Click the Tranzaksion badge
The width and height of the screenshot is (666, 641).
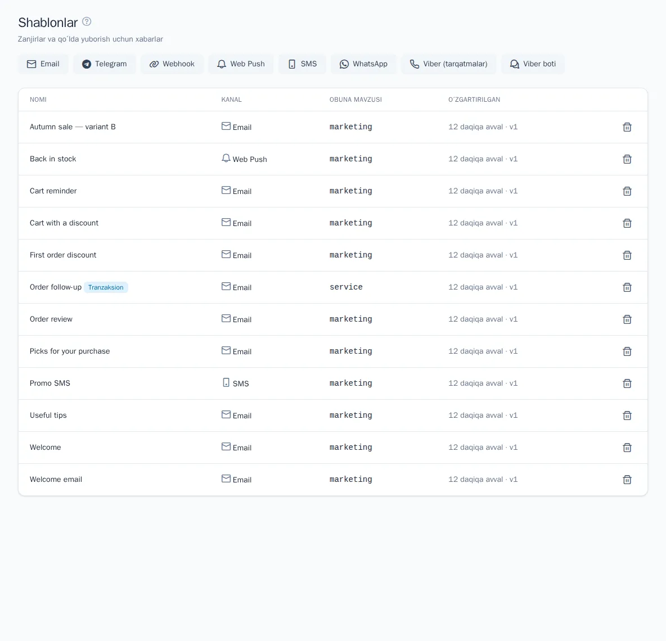pos(106,287)
